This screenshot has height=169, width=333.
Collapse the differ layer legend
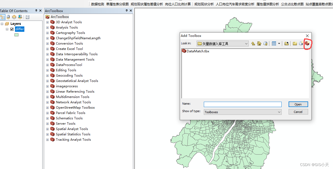pos(7,29)
